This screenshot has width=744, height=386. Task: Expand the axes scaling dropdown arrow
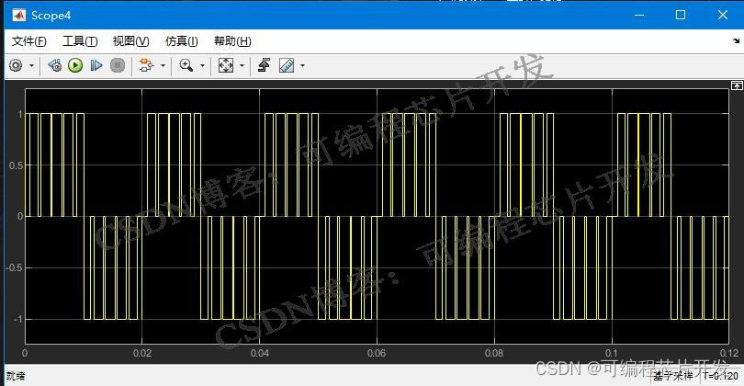click(x=242, y=65)
